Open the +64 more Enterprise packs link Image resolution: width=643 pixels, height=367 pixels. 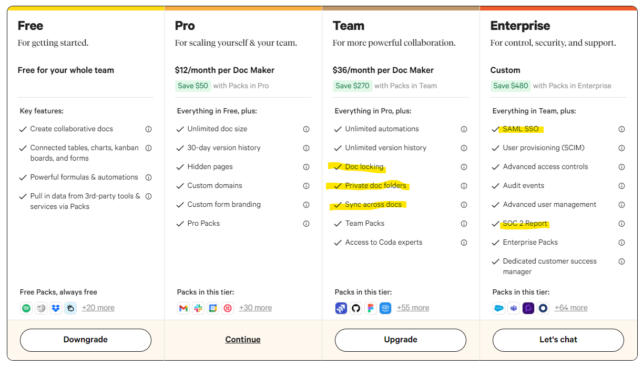click(x=571, y=308)
